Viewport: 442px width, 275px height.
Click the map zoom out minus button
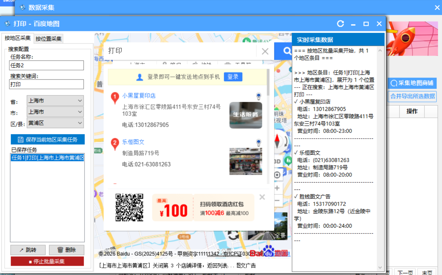click(277, 201)
